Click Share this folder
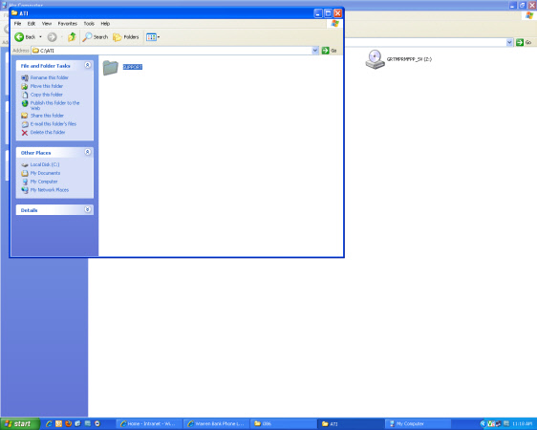The image size is (537, 430). [x=47, y=116]
